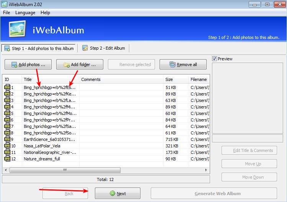Click the Back button
Screen dimensions: 287x202
click(65, 194)
